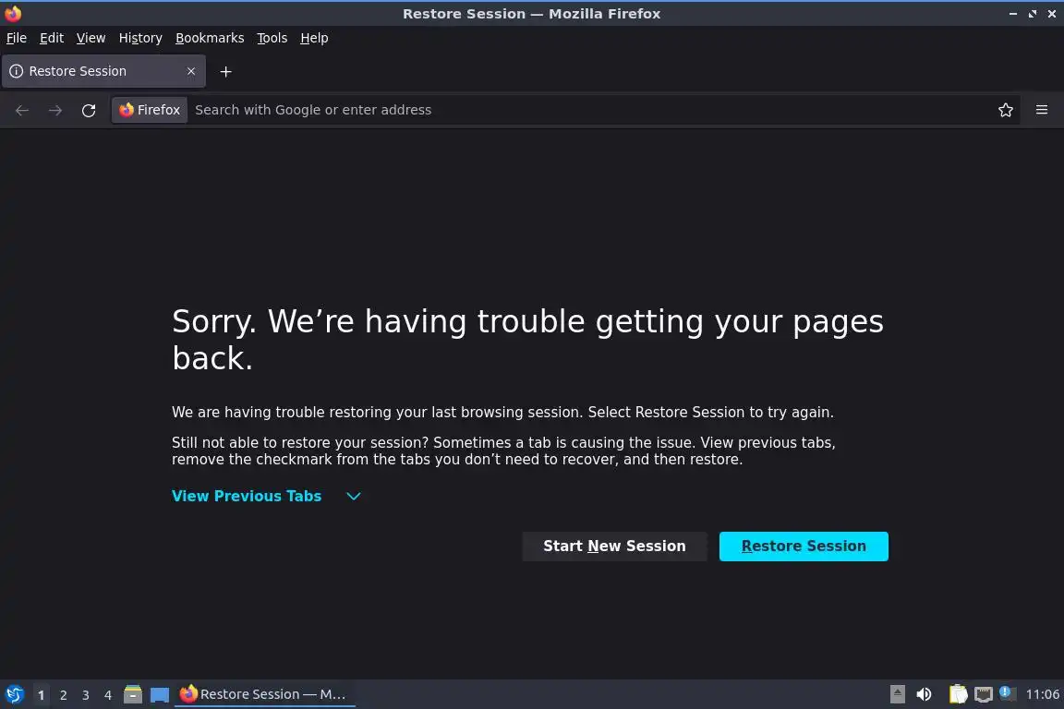Image resolution: width=1064 pixels, height=709 pixels.
Task: Expand the View Previous Tabs link
Action: (247, 496)
